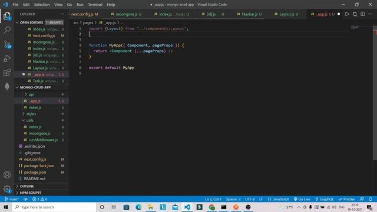Open the Go menu
This screenshot has height=212, width=377.
[70, 5]
